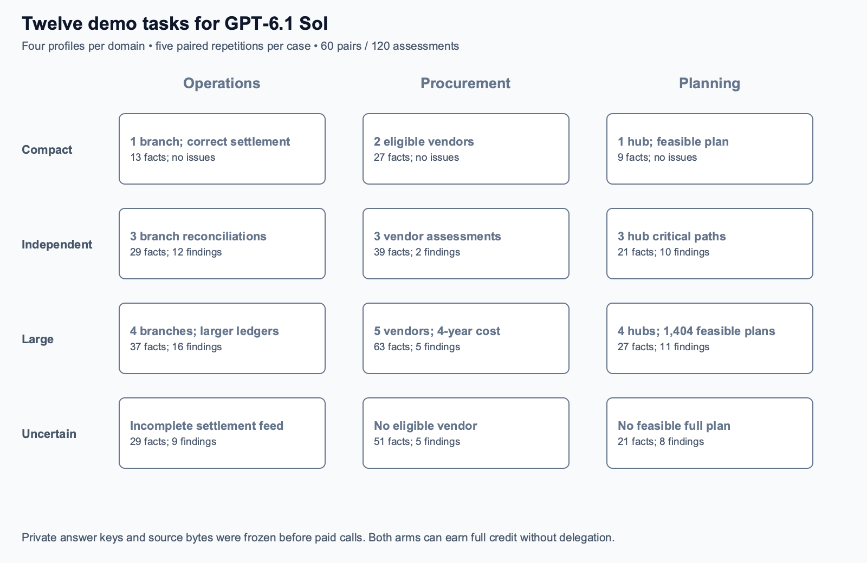Image resolution: width=867 pixels, height=563 pixels.
Task: Click the '3 hub critical paths' card
Action: (710, 244)
